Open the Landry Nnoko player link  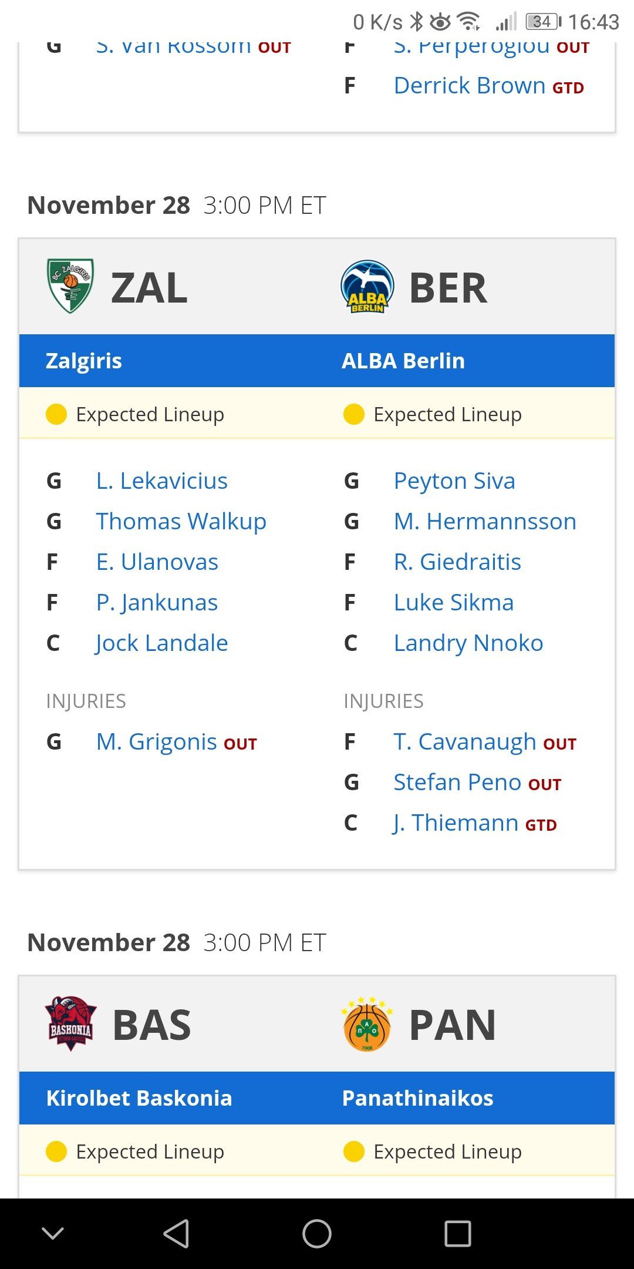468,643
